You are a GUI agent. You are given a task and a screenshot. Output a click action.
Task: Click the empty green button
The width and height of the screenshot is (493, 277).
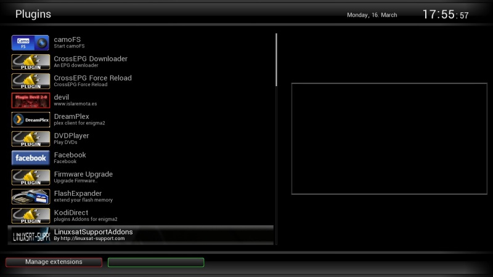point(156,262)
